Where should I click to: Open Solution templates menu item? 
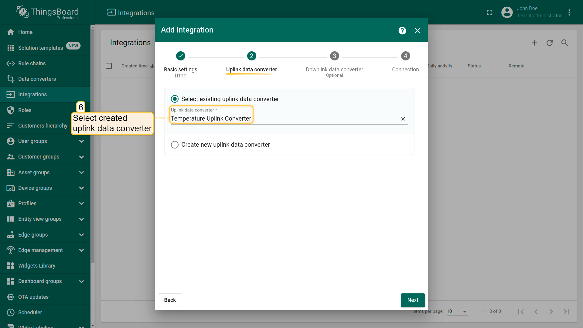(45, 48)
